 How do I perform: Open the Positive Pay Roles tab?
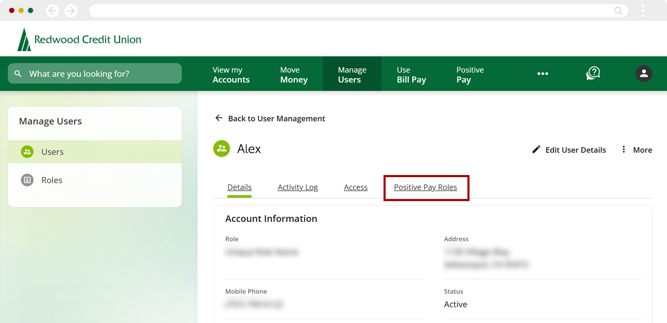[x=425, y=187]
